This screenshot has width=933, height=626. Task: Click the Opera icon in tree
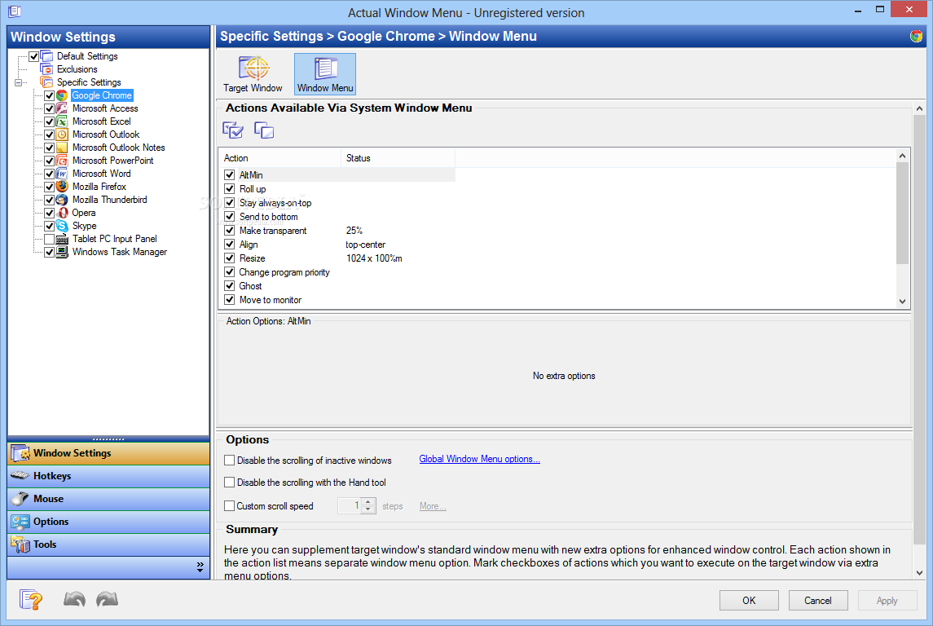tap(62, 213)
